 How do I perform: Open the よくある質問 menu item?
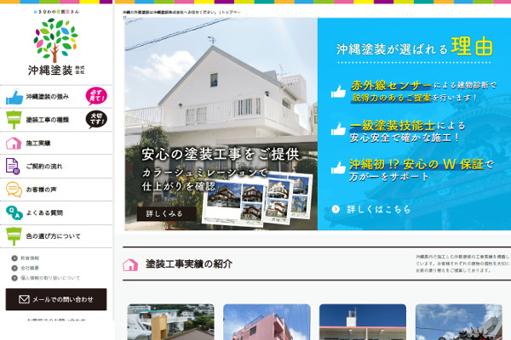point(56,212)
